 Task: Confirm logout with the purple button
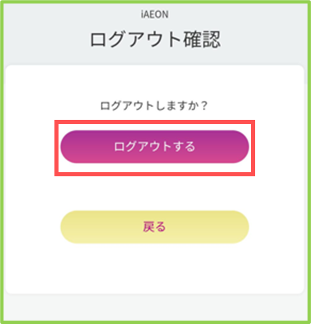[x=154, y=146]
